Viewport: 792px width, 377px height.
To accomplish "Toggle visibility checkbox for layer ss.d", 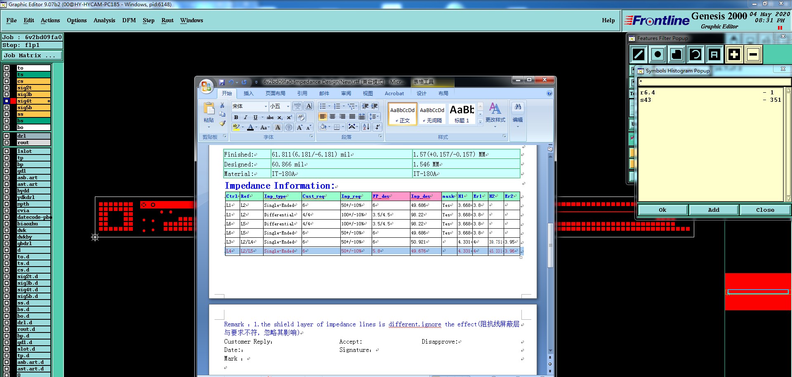I will [x=7, y=303].
